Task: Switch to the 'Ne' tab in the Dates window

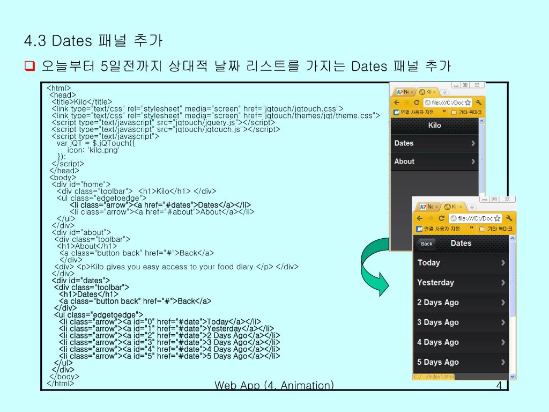Action: [428, 207]
